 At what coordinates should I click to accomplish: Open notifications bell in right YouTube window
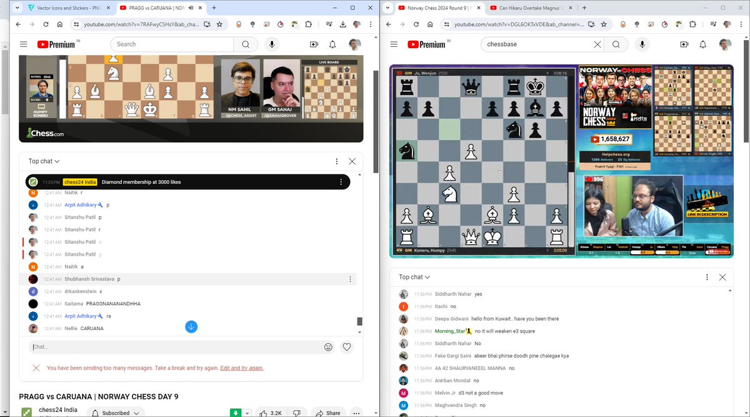click(703, 44)
